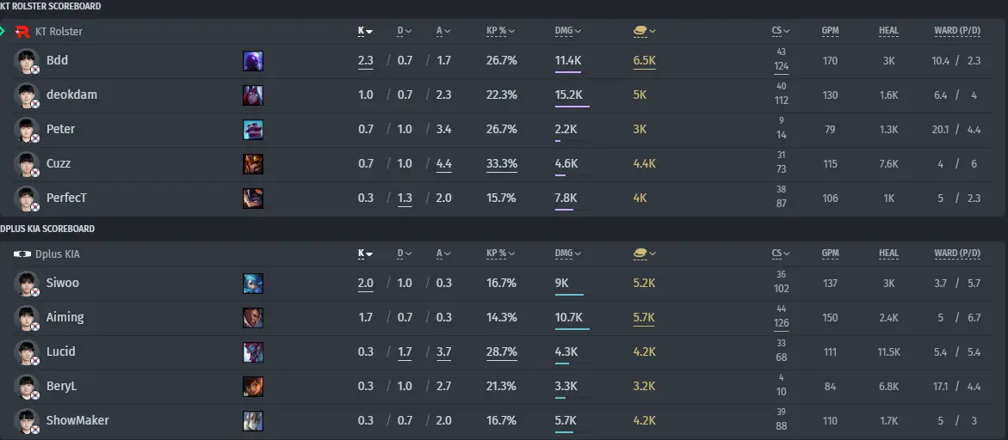Sort KT Rolster table by KP %
Image resolution: width=1008 pixels, height=440 pixels.
500,31
